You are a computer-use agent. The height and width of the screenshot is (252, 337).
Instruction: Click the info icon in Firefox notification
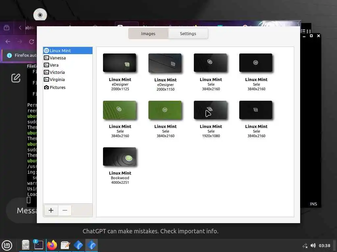pos(9,55)
